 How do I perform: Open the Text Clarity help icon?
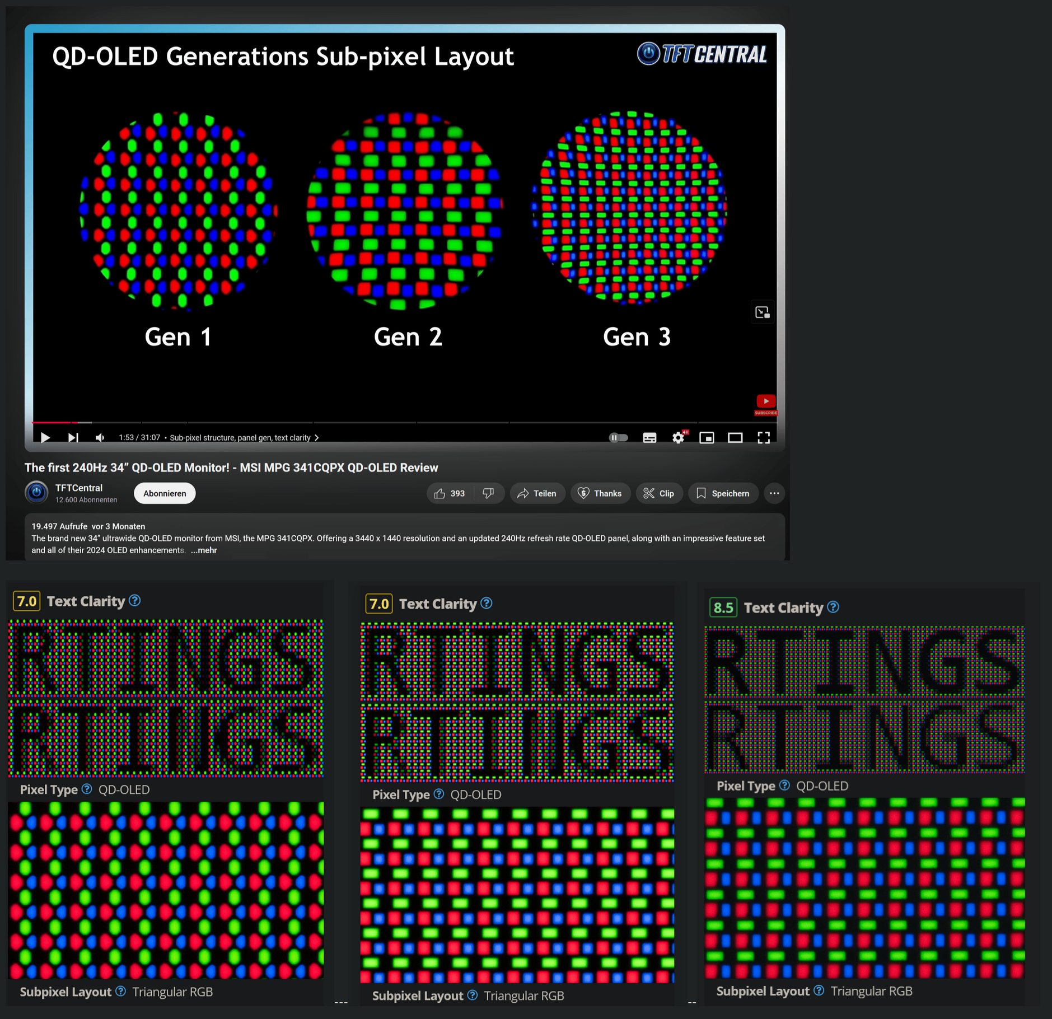coord(134,601)
